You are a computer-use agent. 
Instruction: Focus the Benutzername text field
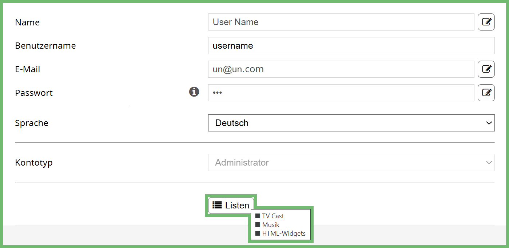coord(351,46)
